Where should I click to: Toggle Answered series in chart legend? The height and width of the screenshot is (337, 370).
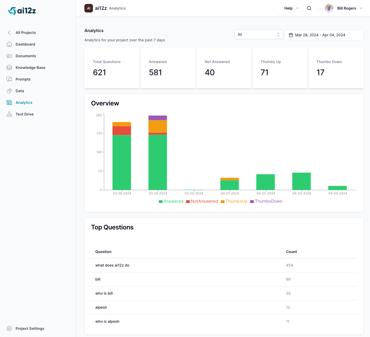[171, 201]
